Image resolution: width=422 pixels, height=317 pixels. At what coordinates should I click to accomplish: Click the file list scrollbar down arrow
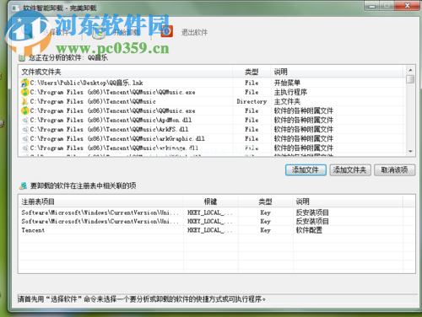click(410, 151)
